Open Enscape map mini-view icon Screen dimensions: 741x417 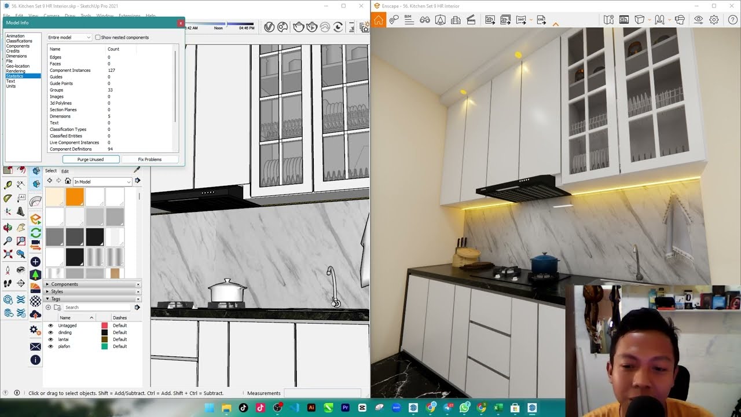pyautogui.click(x=608, y=20)
